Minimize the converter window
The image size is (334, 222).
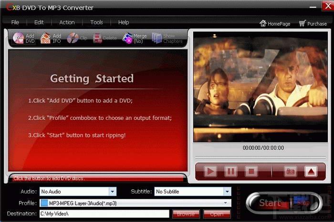coord(313,7)
